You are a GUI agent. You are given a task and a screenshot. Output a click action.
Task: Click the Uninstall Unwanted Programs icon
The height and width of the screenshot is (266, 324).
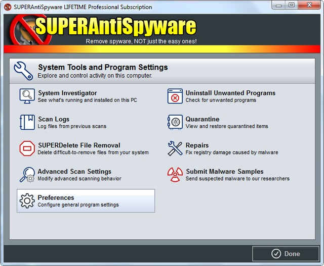pos(175,96)
